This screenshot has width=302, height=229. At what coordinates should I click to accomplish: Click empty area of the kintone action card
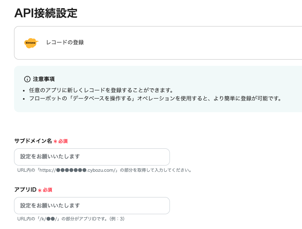(195, 42)
